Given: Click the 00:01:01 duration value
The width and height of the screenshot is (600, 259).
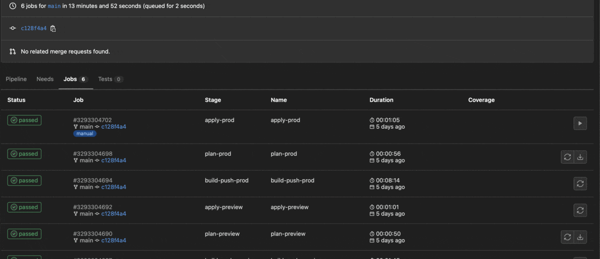Looking at the screenshot, I should [388, 207].
